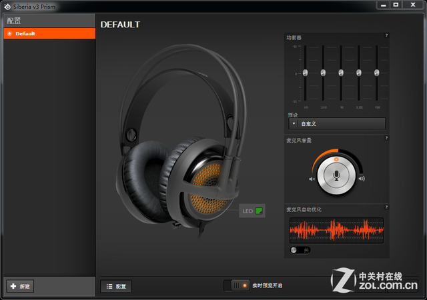Adjust the 80 Hz equalizer slider
Image resolution: width=427 pixels, height=300 pixels.
point(306,73)
